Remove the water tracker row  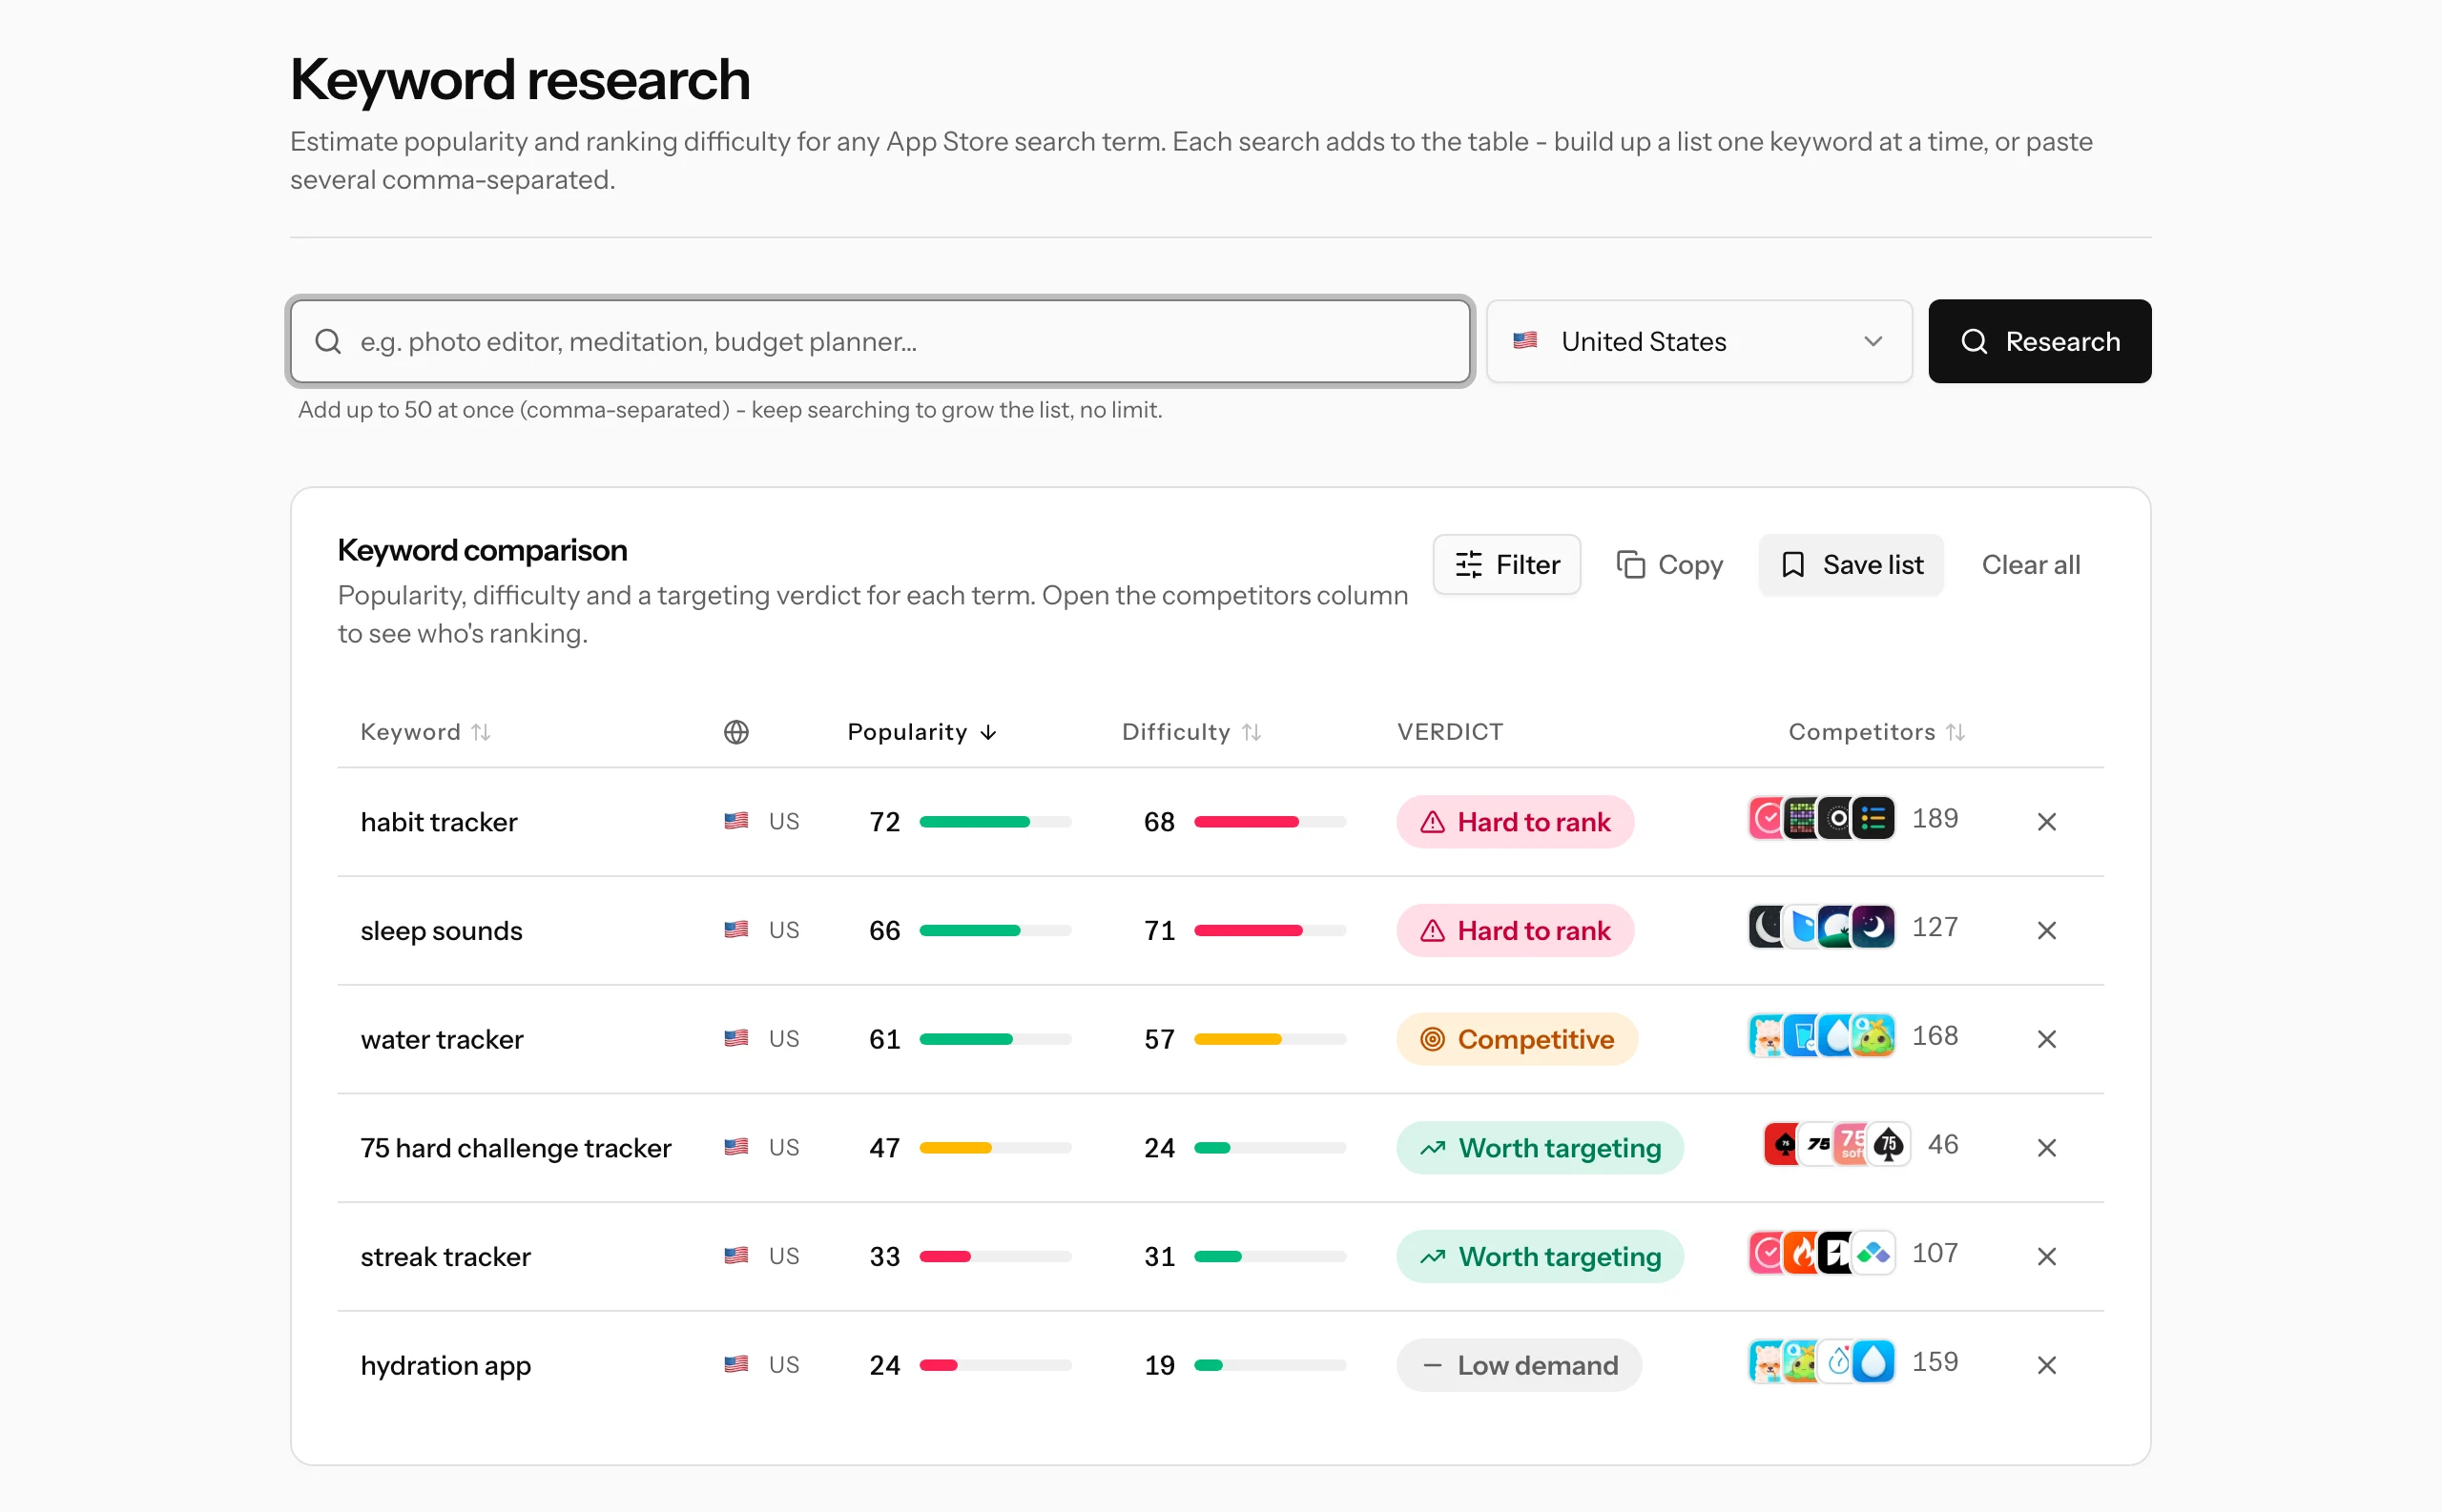2046,1039
